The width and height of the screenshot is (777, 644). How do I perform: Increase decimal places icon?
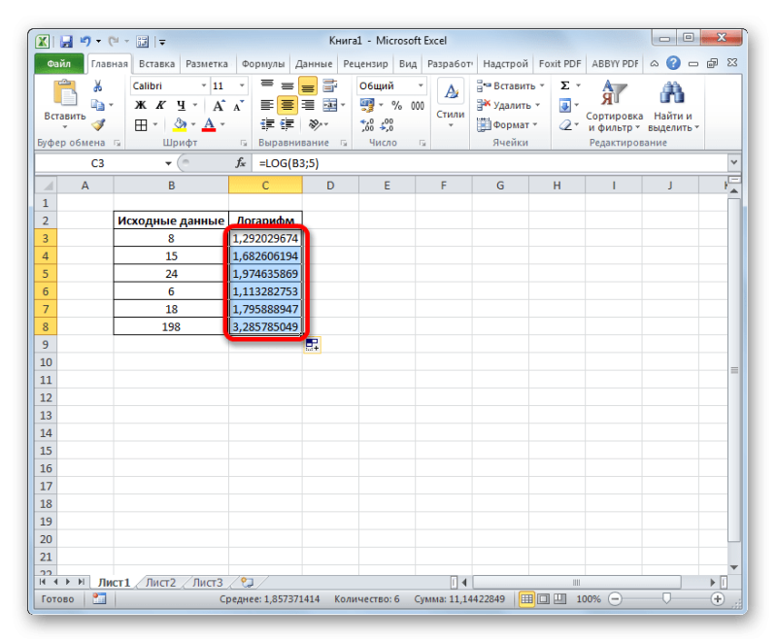(367, 124)
